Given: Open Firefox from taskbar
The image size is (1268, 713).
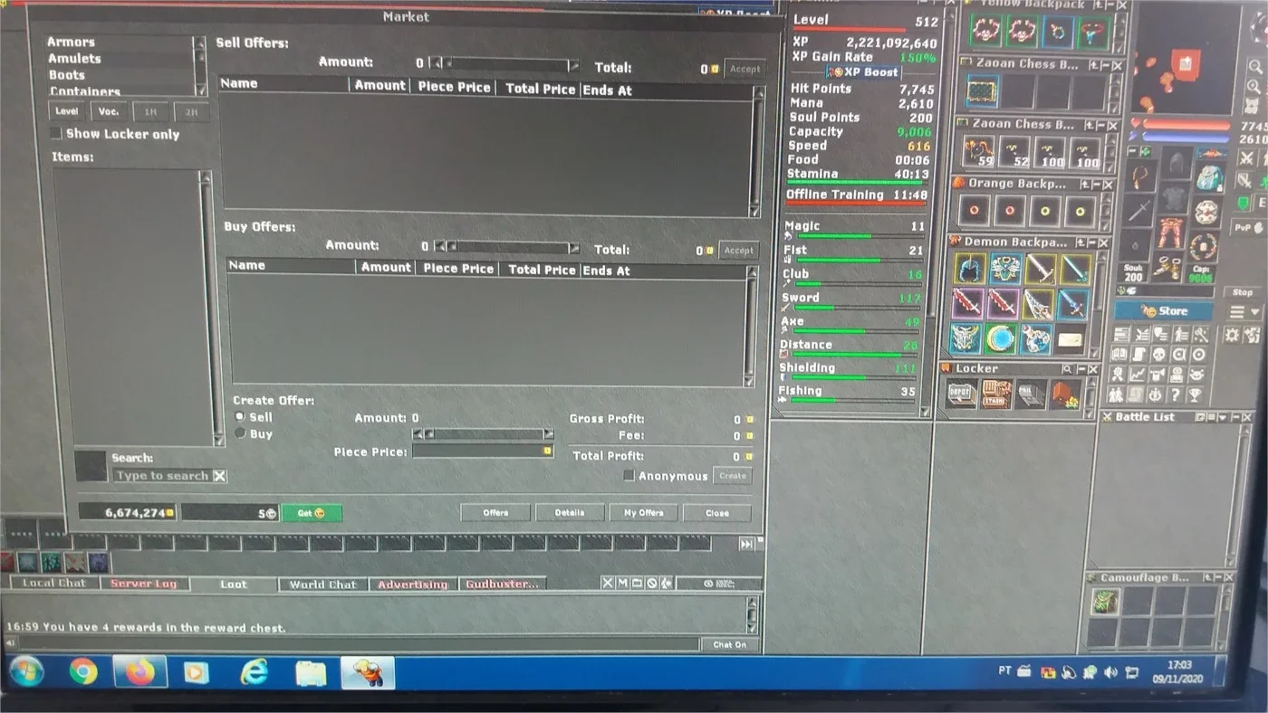Looking at the screenshot, I should click(139, 671).
